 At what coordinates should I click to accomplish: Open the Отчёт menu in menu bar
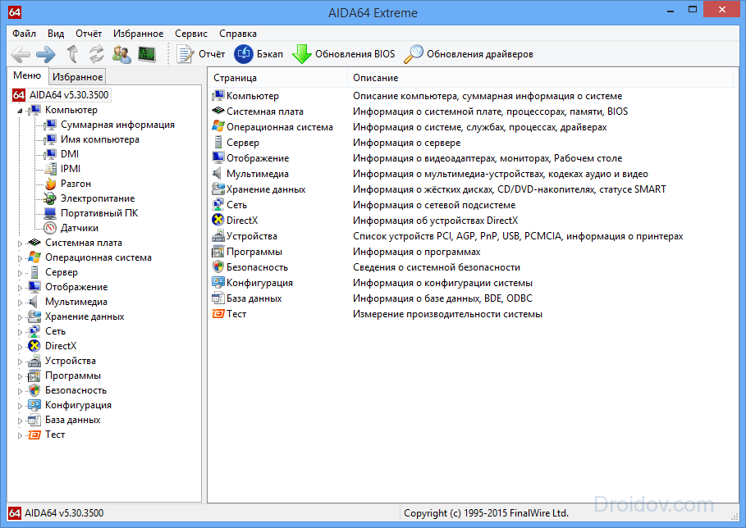click(x=89, y=34)
